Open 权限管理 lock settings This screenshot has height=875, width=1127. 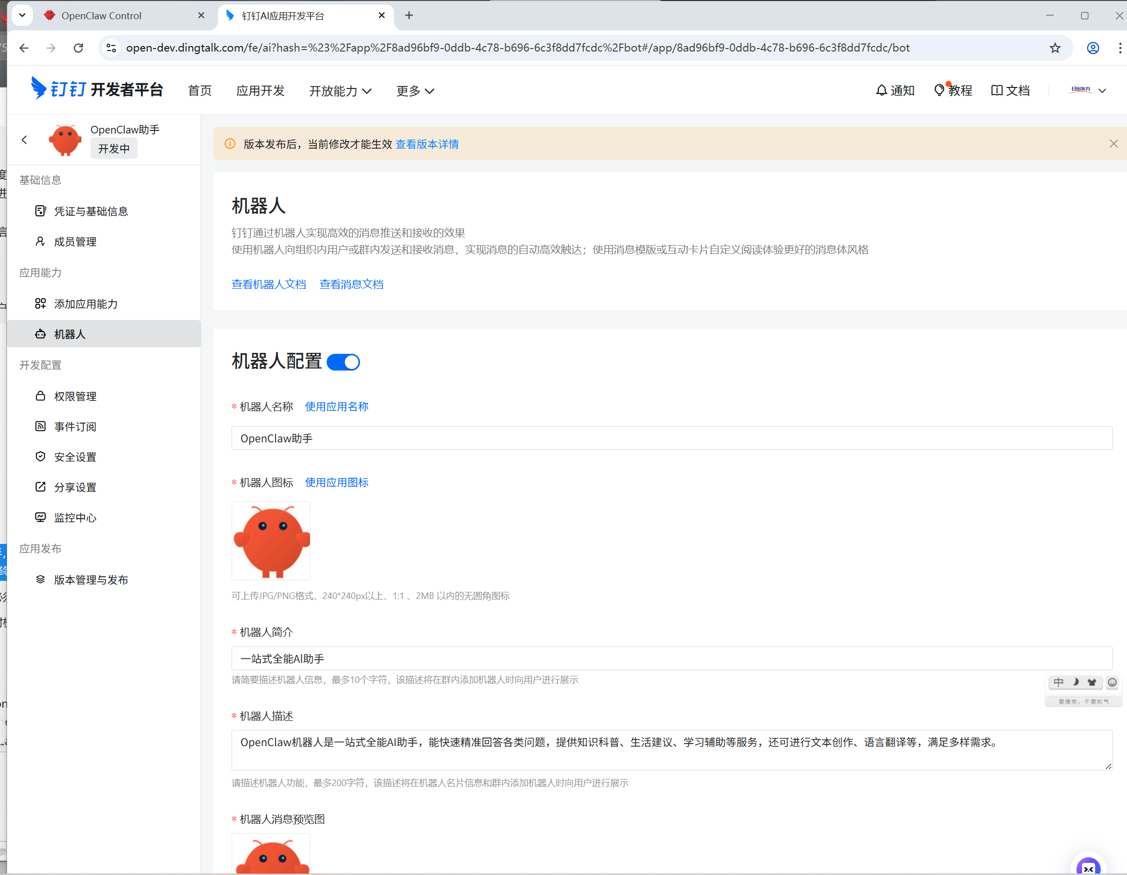click(76, 396)
